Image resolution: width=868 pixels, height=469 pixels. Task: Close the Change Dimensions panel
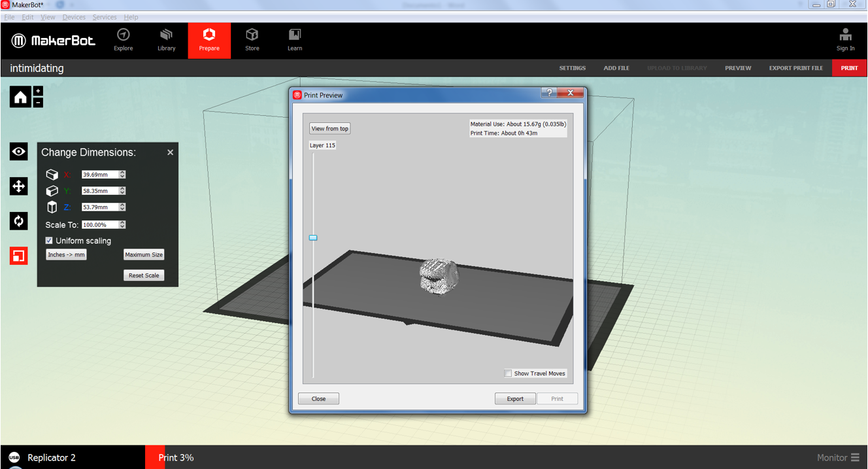pyautogui.click(x=170, y=152)
